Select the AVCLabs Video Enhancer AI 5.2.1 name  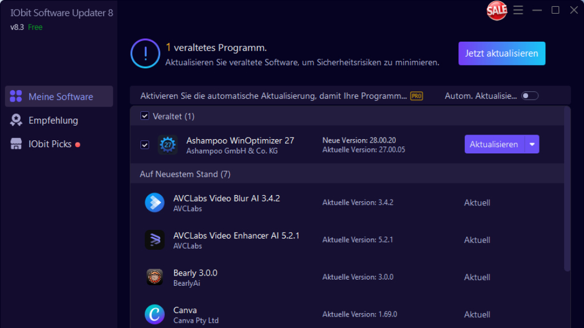(236, 236)
